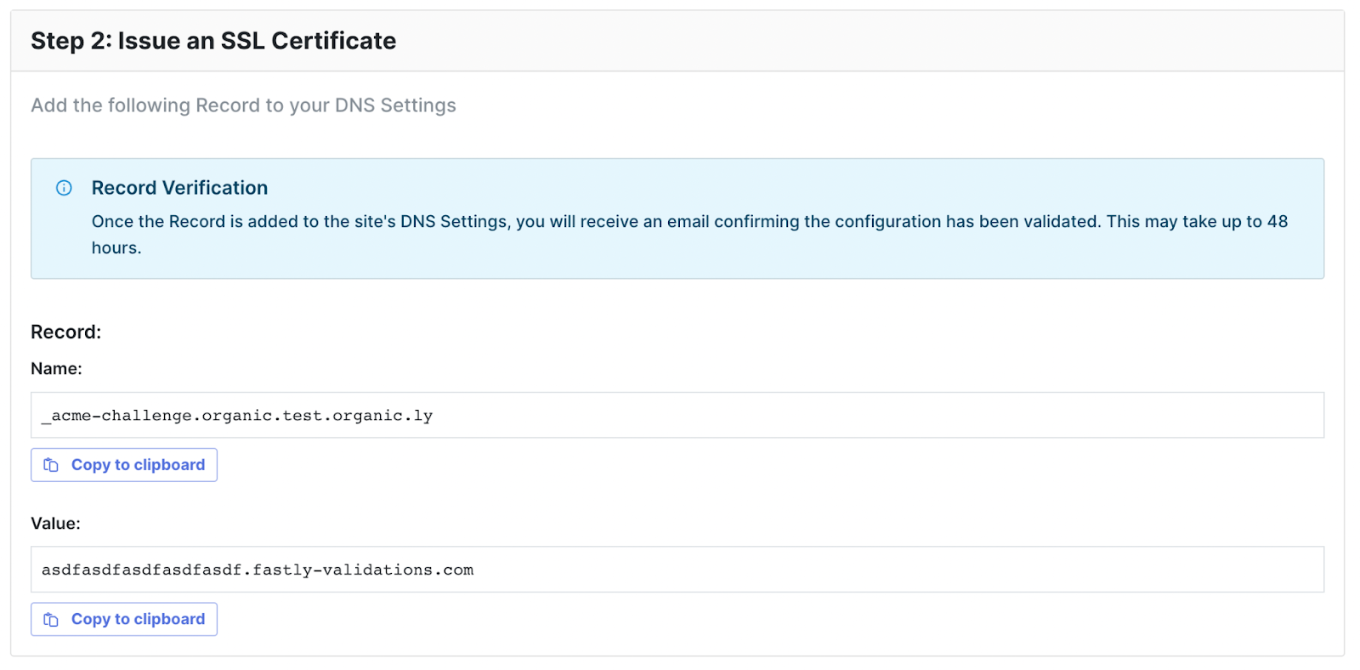The image size is (1360, 670).
Task: Click the 'Record:' label
Action: [65, 332]
